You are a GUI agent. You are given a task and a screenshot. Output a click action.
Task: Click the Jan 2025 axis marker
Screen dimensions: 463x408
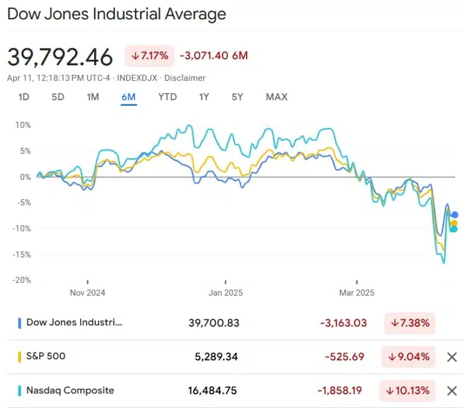pyautogui.click(x=225, y=292)
